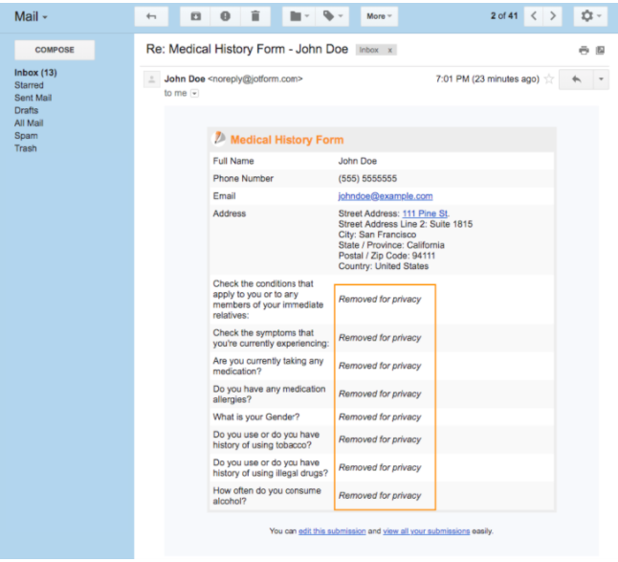
Task: Click the Compose button
Action: [x=55, y=50]
